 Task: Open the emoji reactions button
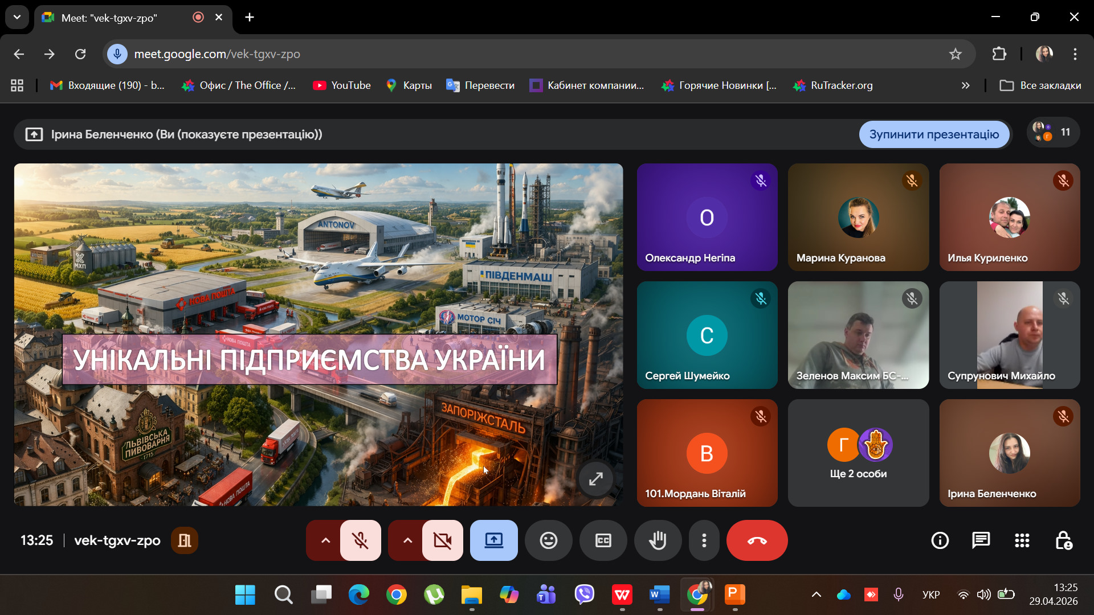548,540
